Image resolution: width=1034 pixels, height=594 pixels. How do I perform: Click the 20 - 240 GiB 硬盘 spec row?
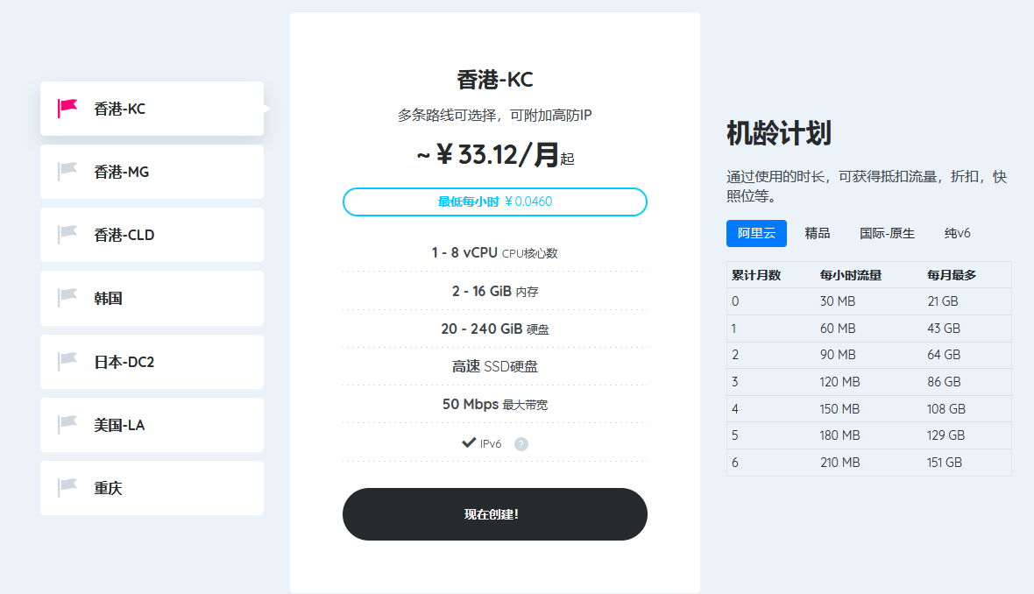(494, 329)
